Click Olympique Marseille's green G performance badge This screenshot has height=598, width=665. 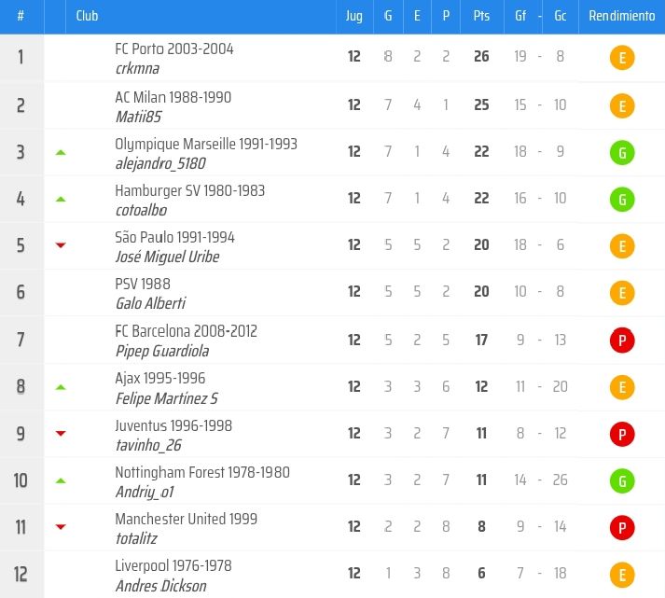[622, 152]
